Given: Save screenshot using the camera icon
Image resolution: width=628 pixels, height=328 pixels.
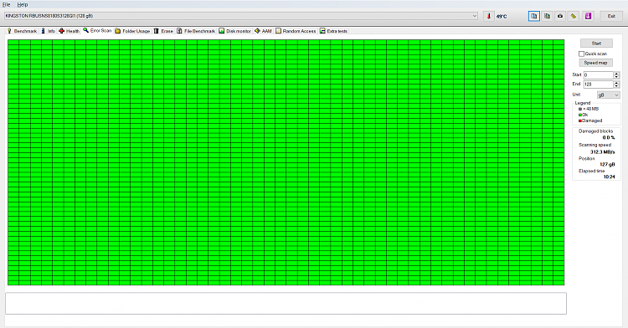Looking at the screenshot, I should tap(560, 16).
